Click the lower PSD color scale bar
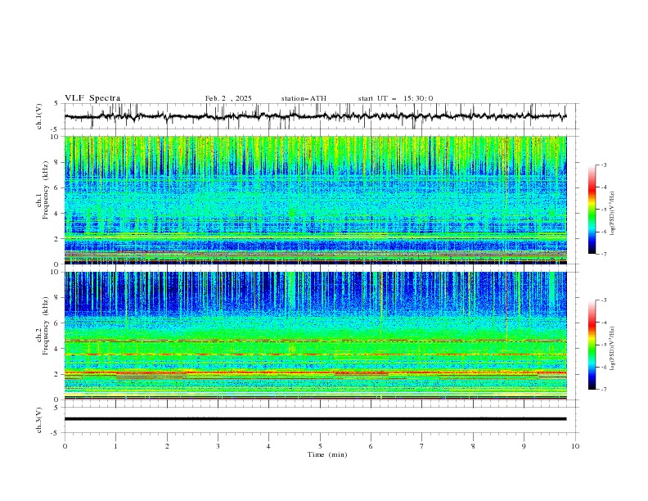 point(592,345)
